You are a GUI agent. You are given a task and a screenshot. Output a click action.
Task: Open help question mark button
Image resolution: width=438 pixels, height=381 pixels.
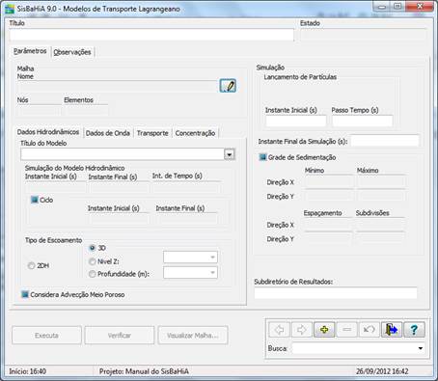(414, 330)
